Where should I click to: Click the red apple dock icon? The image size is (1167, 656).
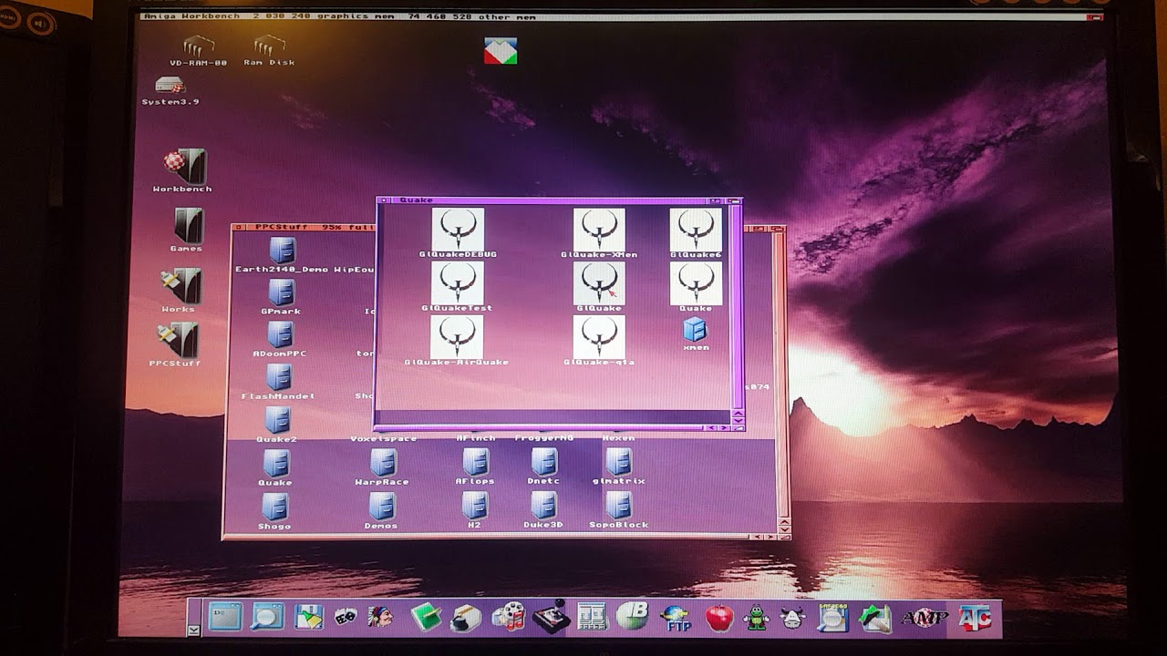[x=719, y=618]
